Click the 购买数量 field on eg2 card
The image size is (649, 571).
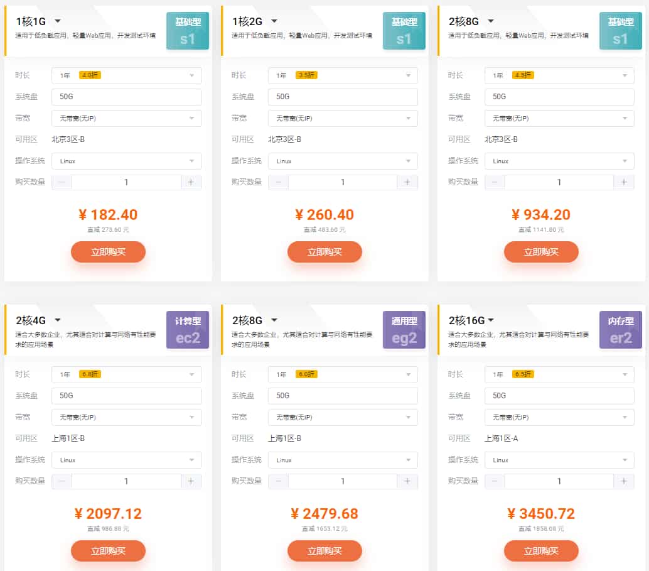pos(343,481)
